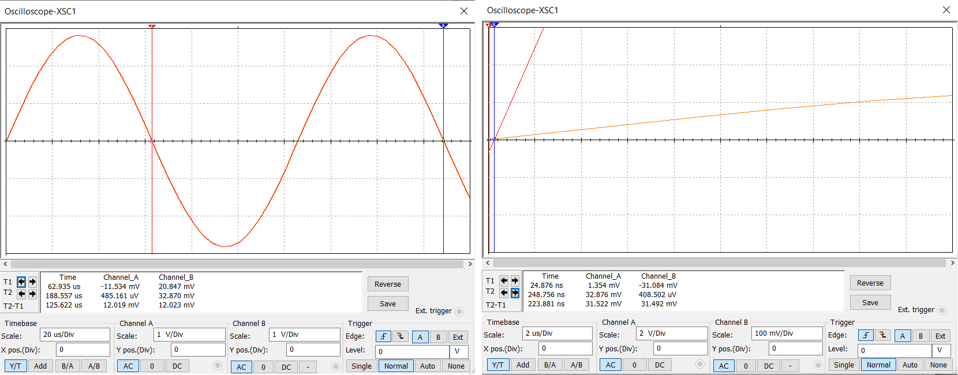Viewport: 958px width, 375px height.
Task: Move T1 cursor right in left oscilloscope
Action: (x=32, y=282)
